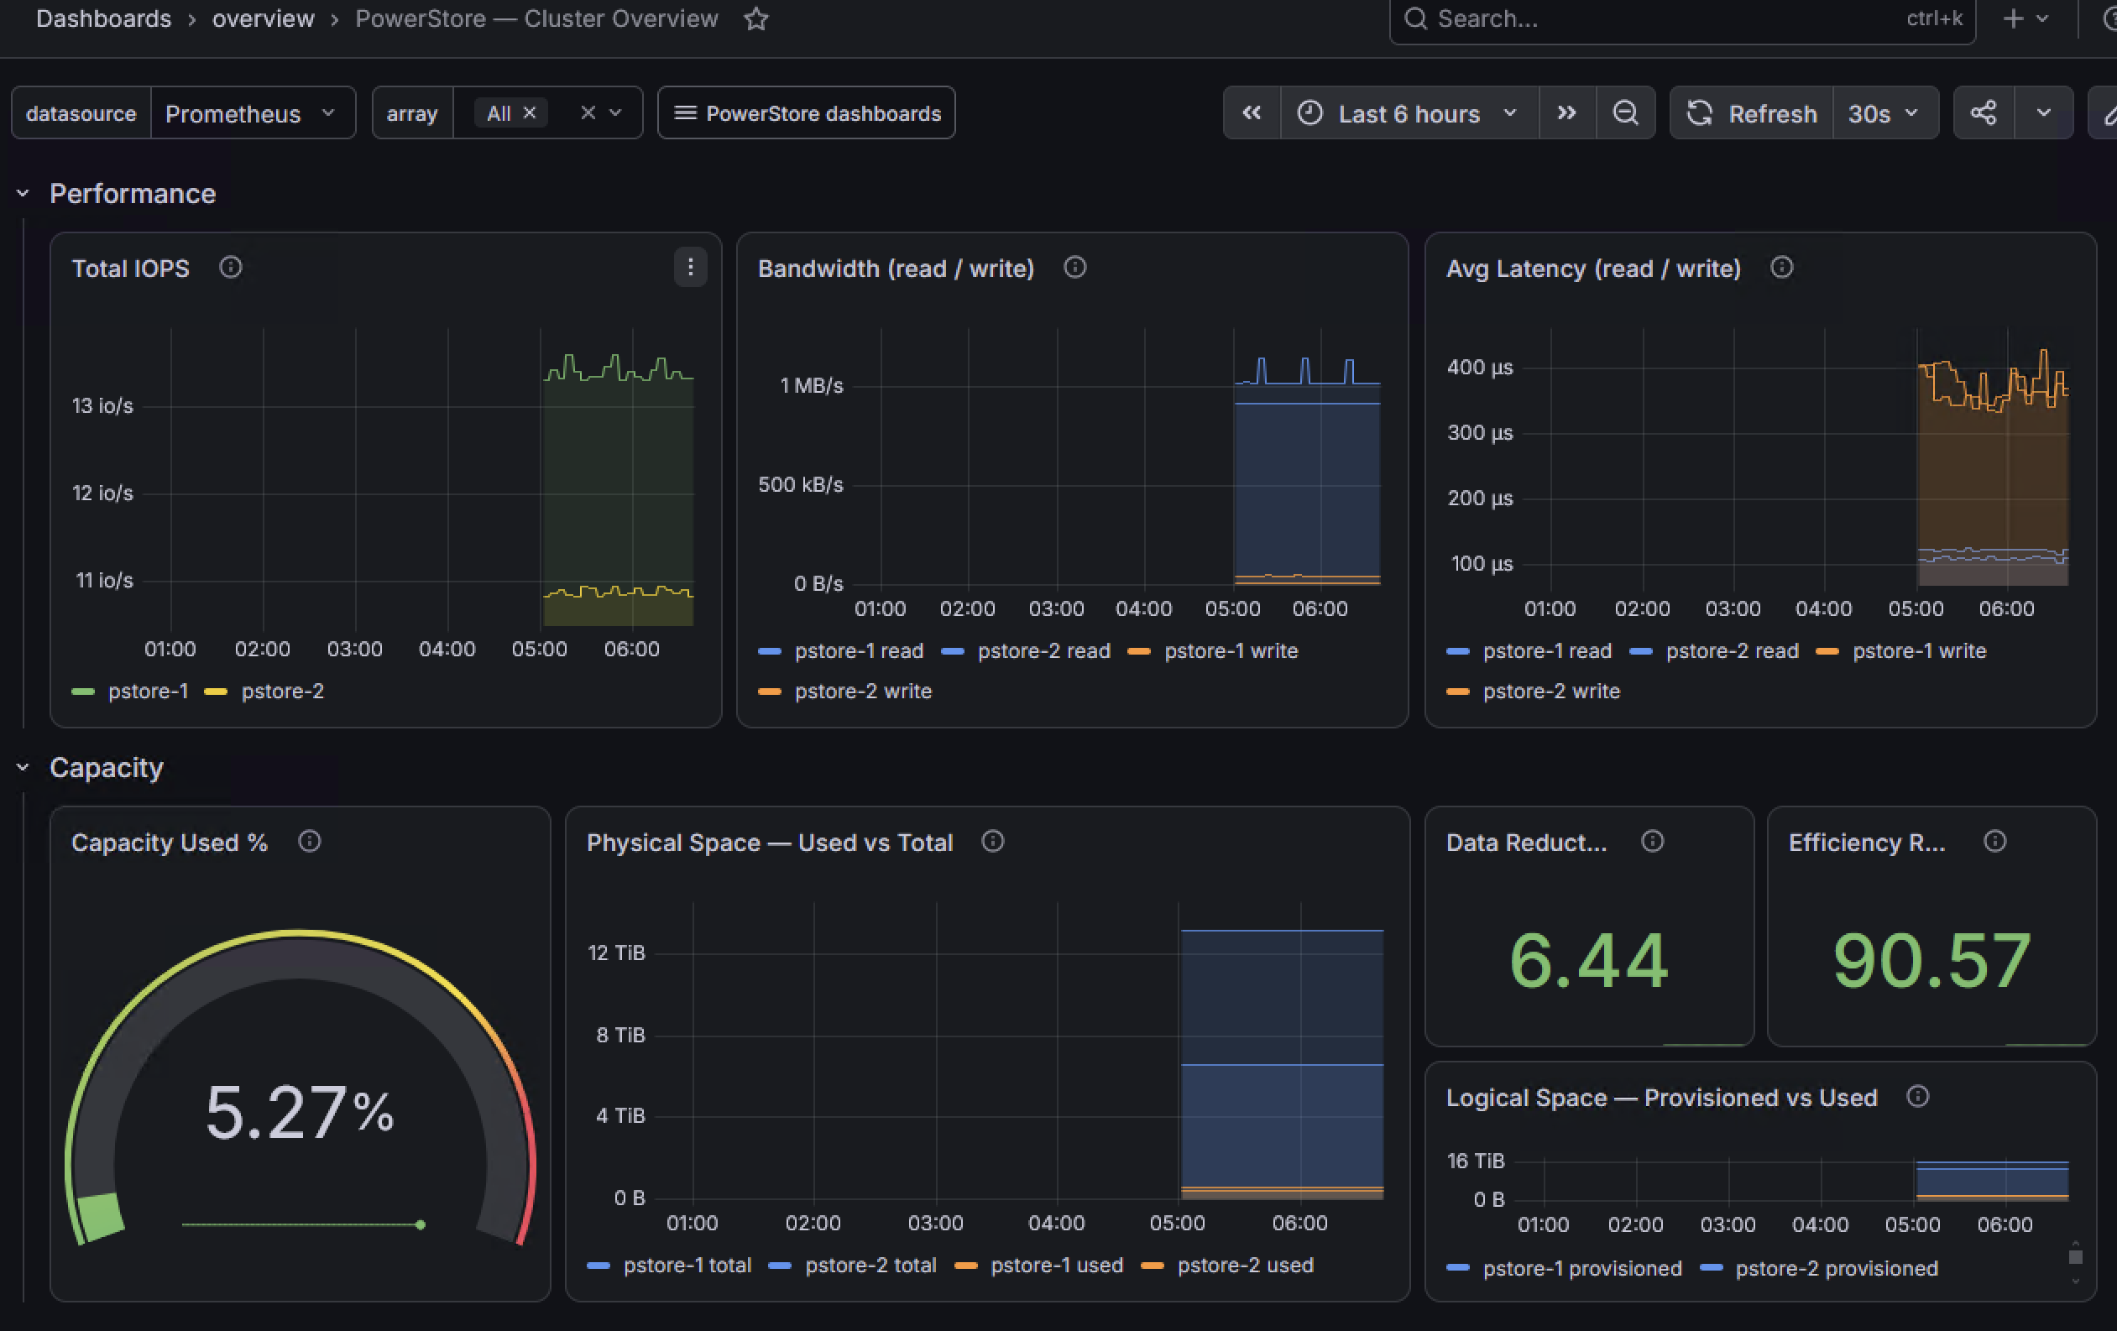Click the Capacity row title
The image size is (2117, 1331).
pyautogui.click(x=107, y=768)
